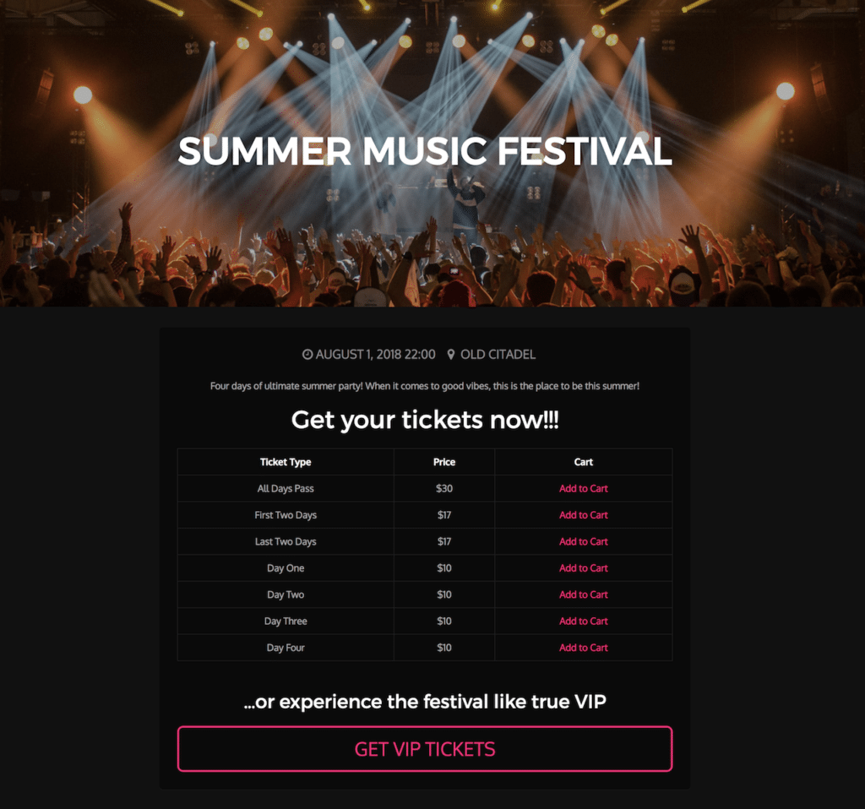Add the All Days Pass to cart

click(x=583, y=488)
